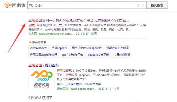Select suggested search 用手机免费制作app软件

87,48
